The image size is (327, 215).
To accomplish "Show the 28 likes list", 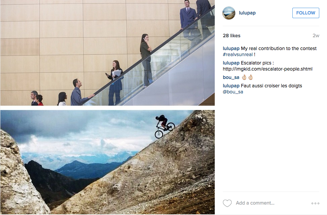I will point(232,36).
